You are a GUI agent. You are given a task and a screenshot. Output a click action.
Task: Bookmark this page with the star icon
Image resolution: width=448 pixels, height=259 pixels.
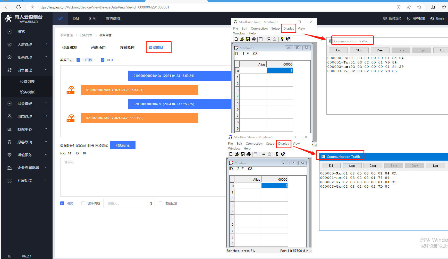tap(419, 7)
